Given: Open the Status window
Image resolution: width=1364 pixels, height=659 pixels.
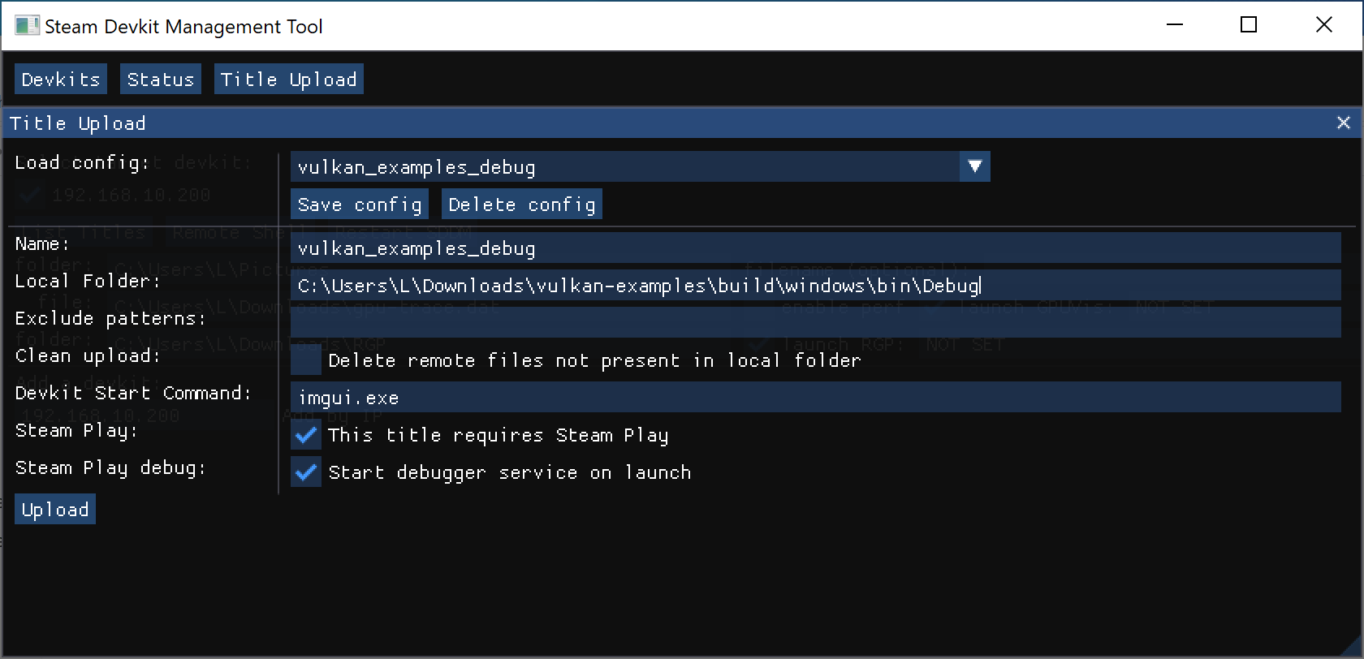Looking at the screenshot, I should click(x=161, y=80).
